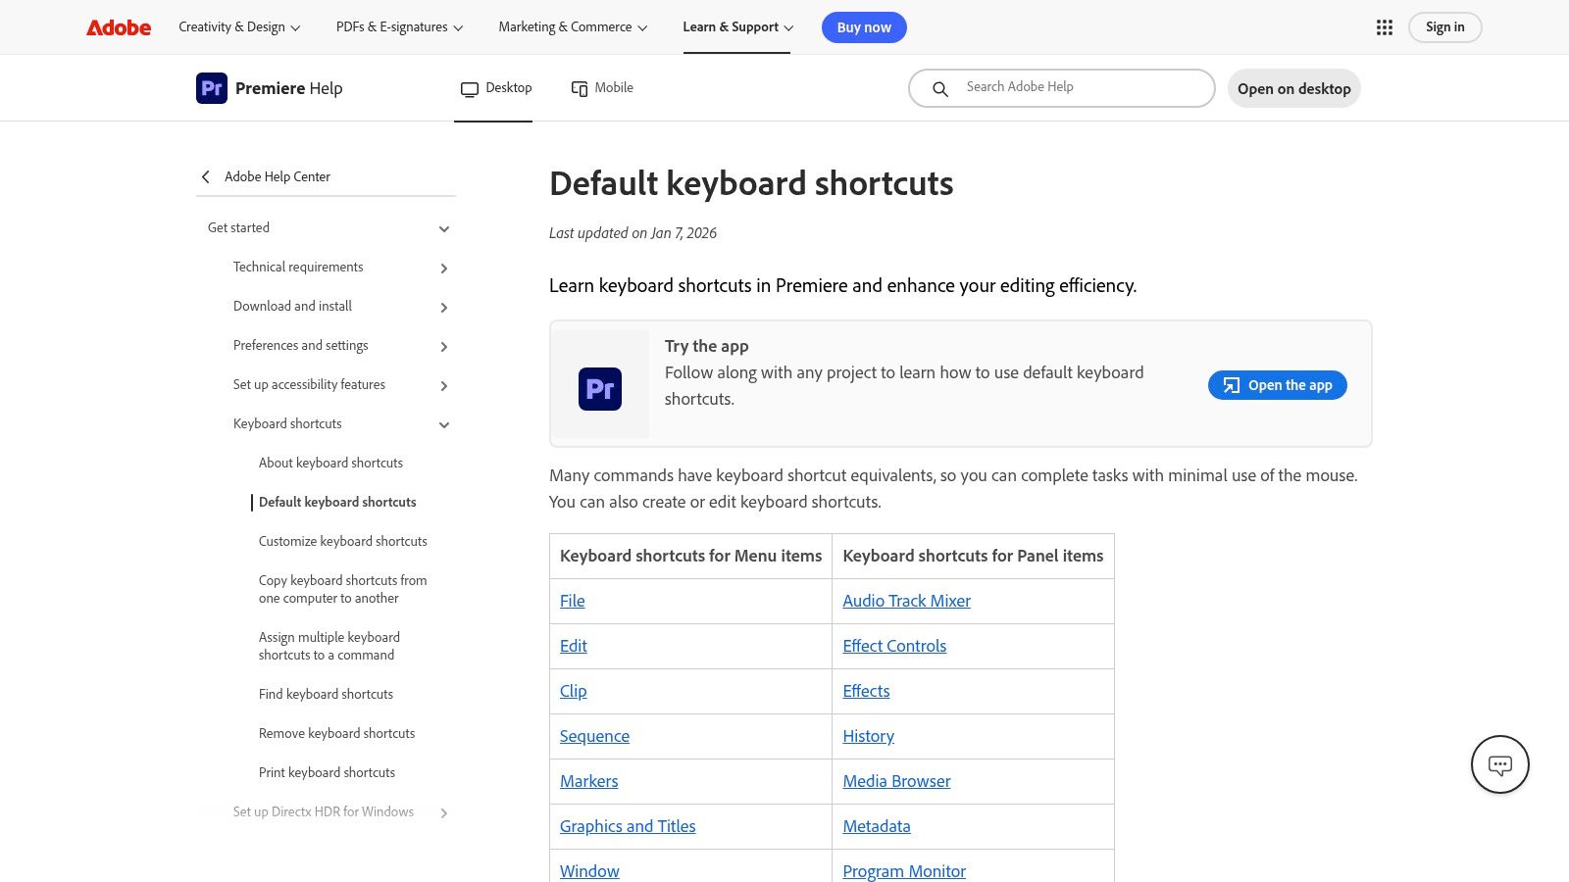Expand the Preferences and settings chevron
This screenshot has width=1569, height=882.
[x=444, y=346]
